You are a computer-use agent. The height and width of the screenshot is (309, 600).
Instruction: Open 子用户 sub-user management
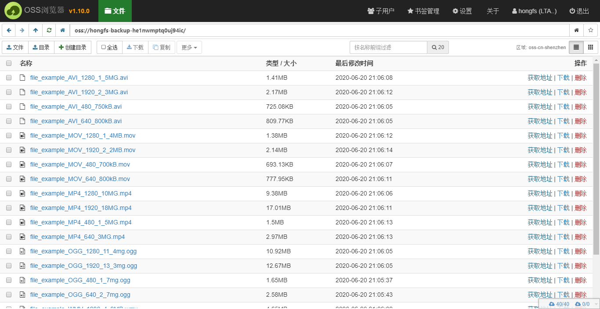click(x=381, y=11)
